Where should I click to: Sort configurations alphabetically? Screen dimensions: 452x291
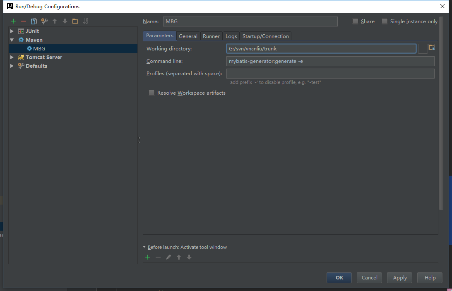(86, 21)
